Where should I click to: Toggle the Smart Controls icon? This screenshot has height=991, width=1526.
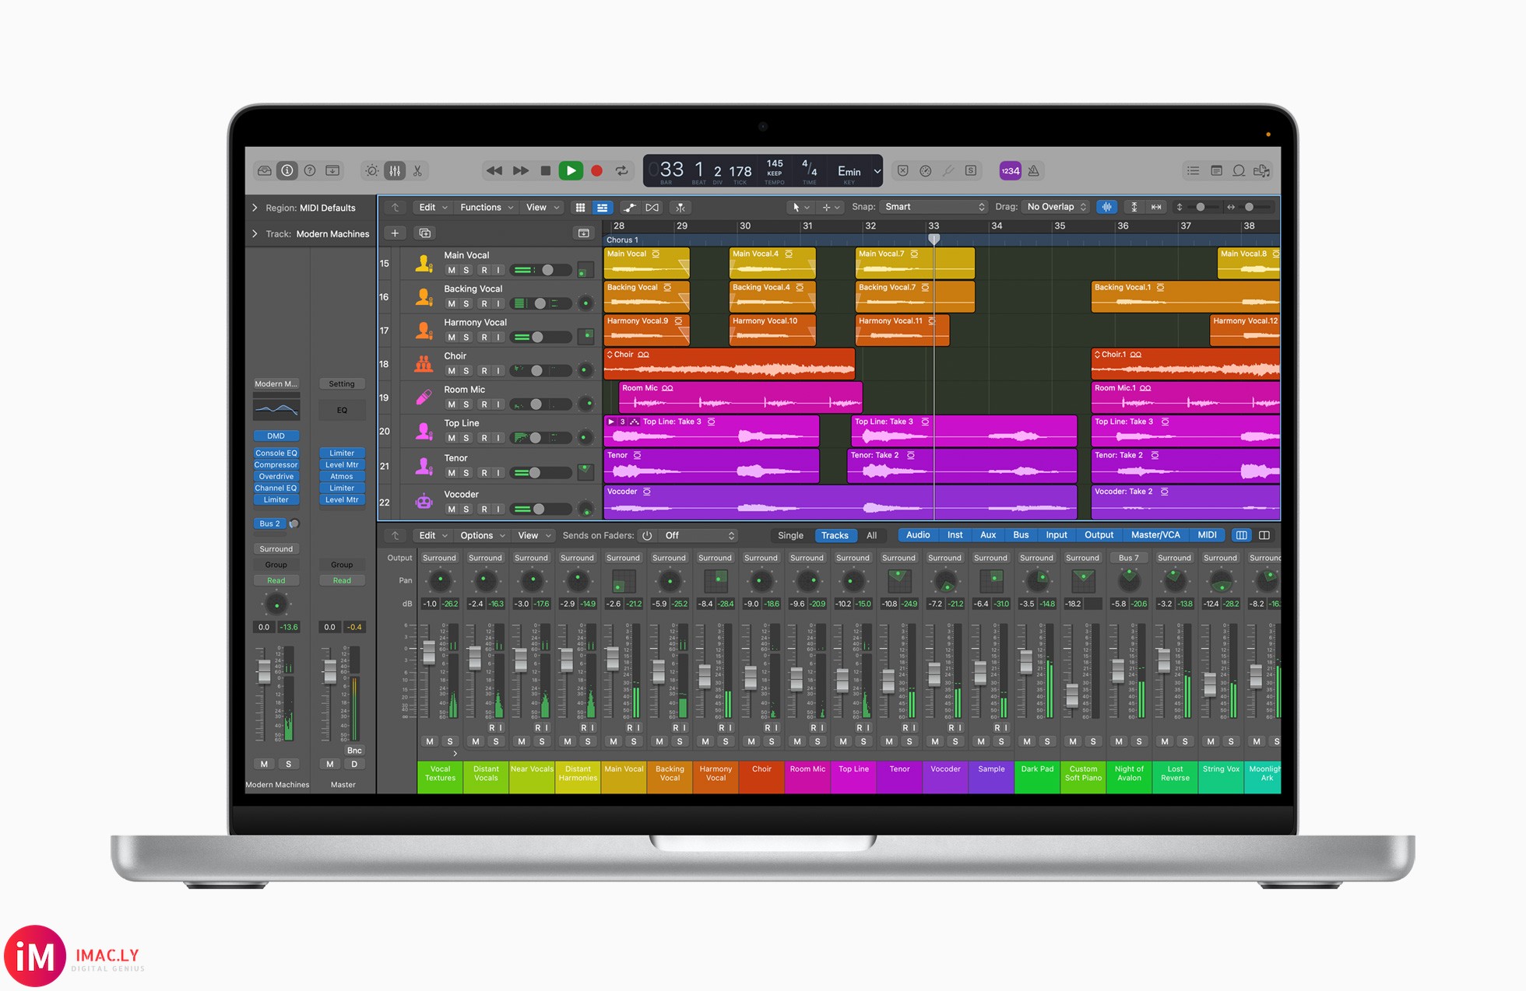pyautogui.click(x=372, y=170)
